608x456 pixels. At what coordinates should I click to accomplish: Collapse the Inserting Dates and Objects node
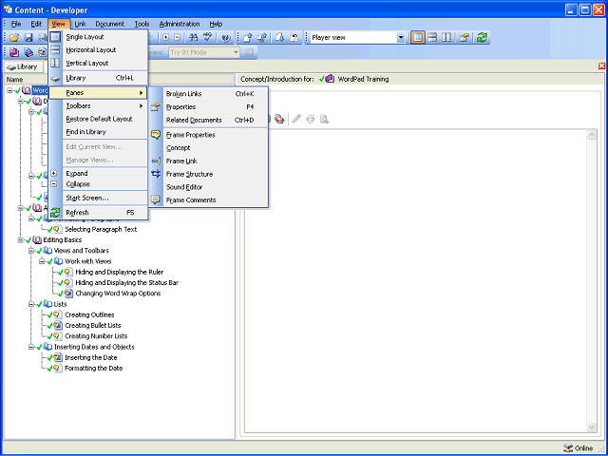(x=31, y=347)
